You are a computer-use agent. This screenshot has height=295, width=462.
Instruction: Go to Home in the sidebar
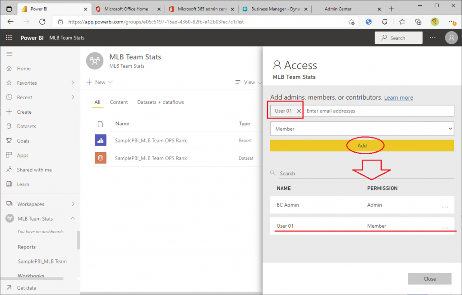[24, 69]
